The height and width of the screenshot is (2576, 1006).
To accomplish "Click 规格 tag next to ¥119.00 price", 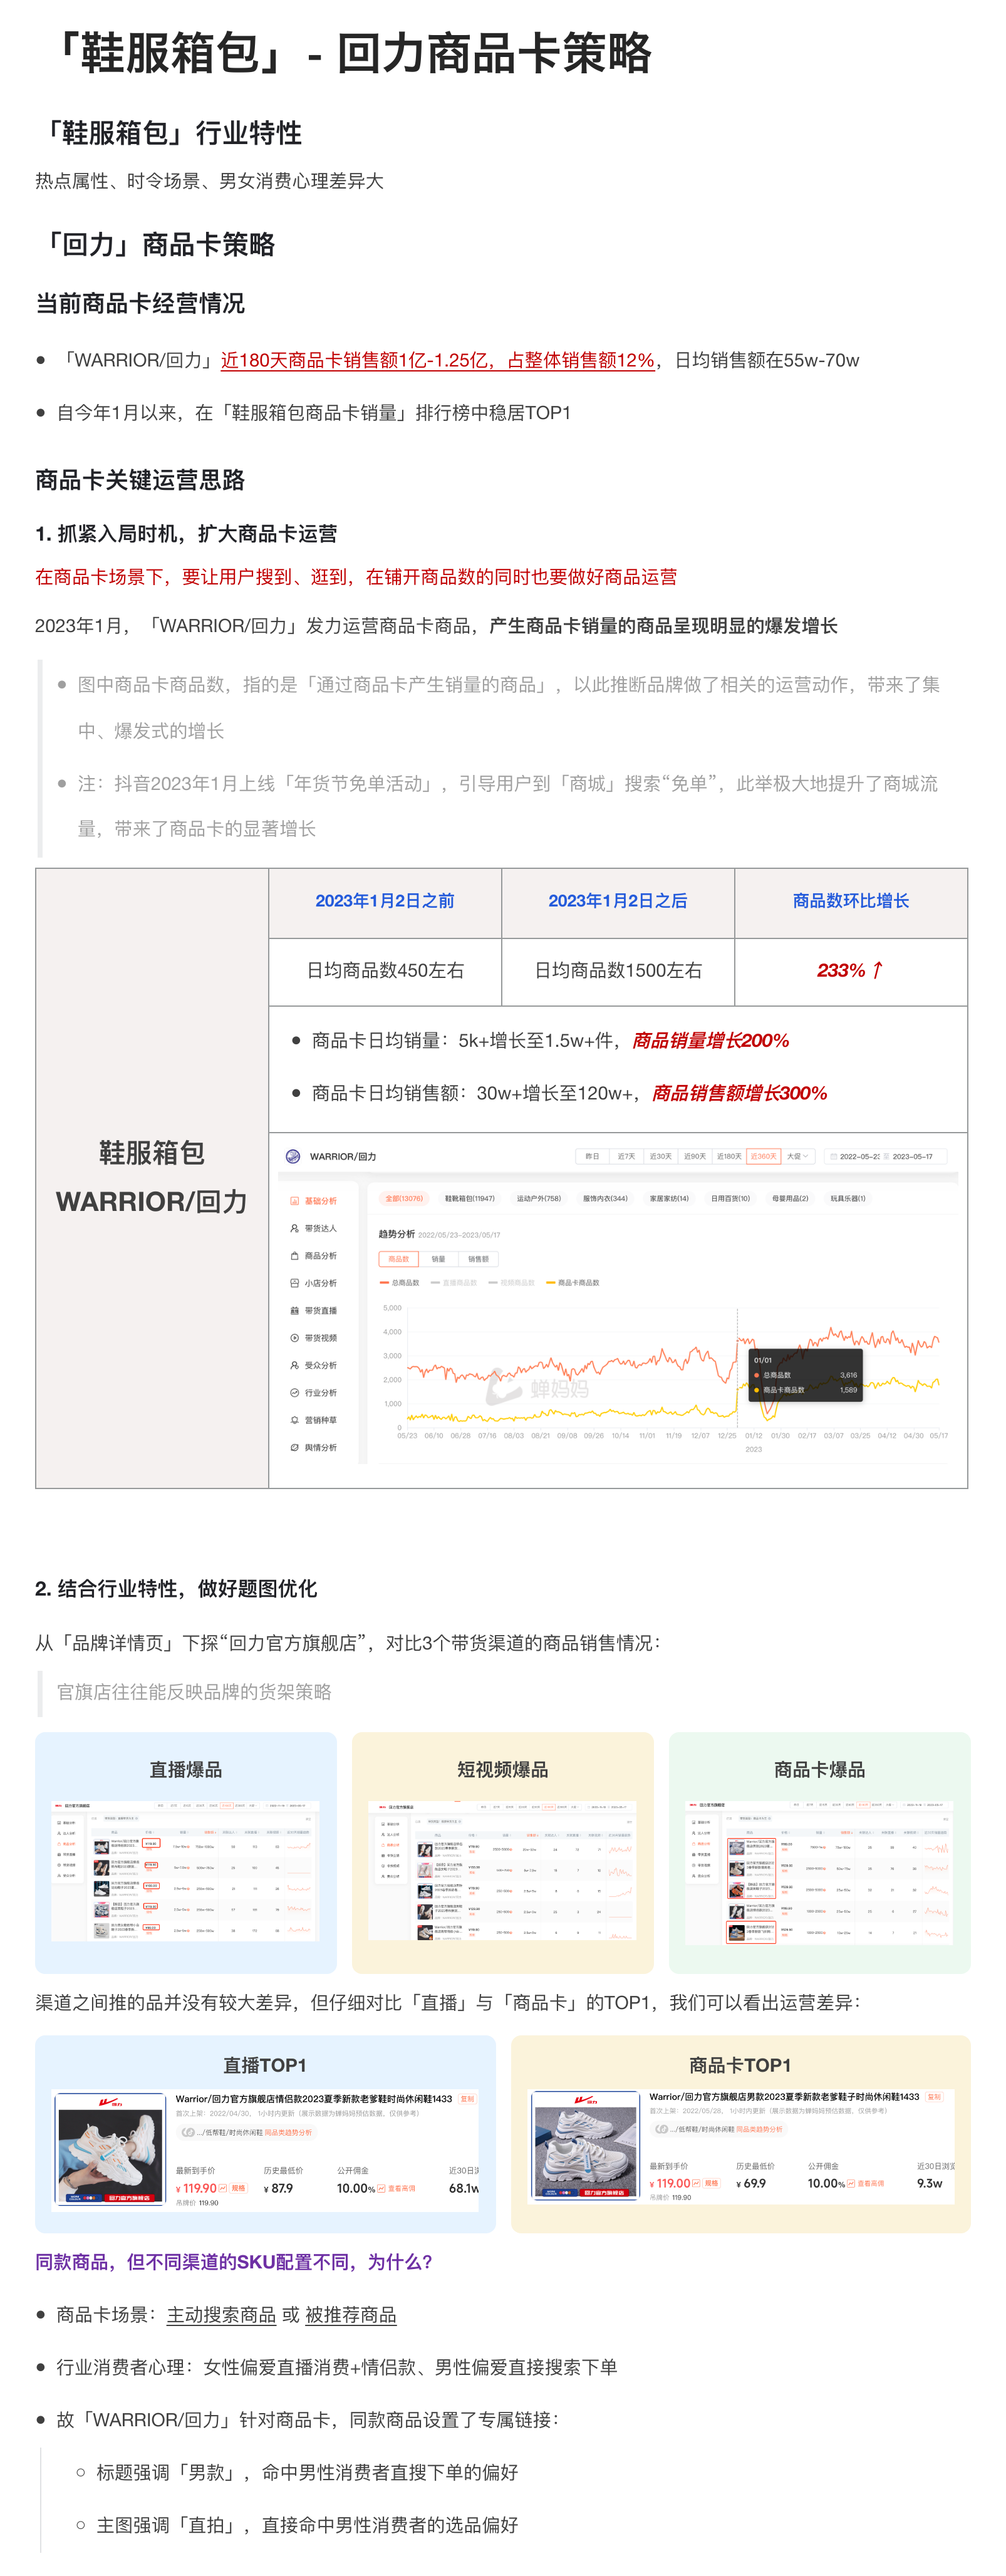I will (711, 2183).
